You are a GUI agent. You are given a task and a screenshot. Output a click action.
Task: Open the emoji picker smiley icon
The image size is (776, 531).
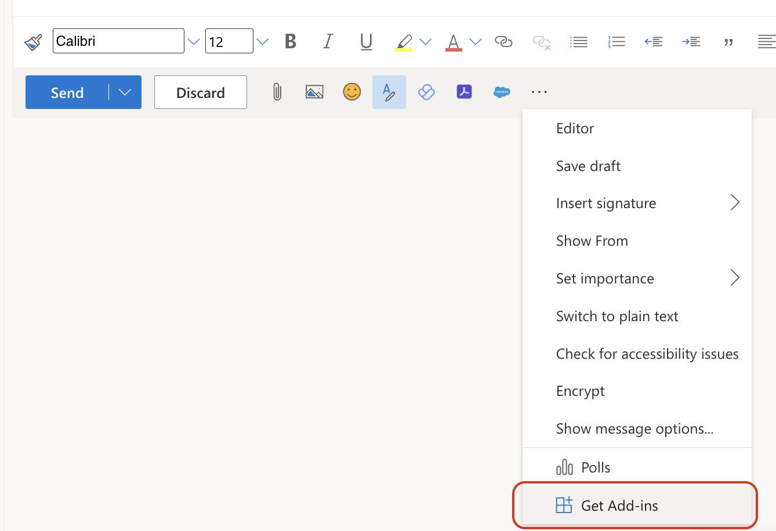[351, 92]
